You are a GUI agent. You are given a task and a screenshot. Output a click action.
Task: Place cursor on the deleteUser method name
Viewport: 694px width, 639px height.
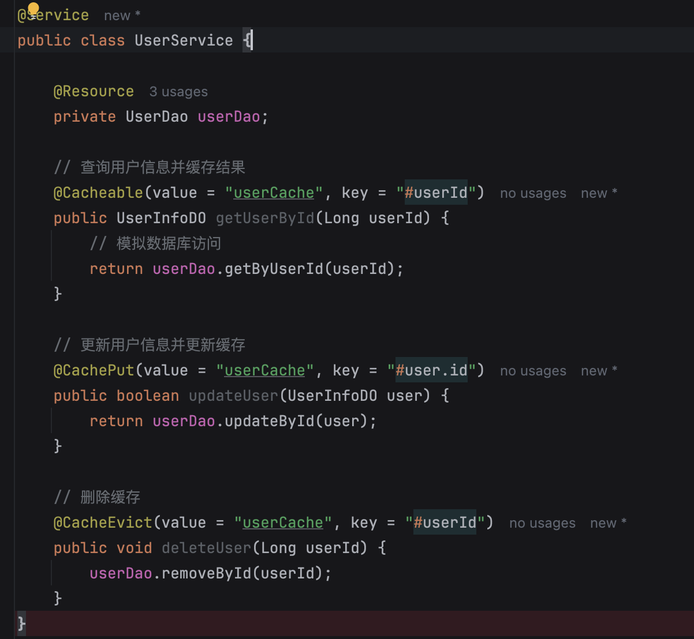click(206, 547)
